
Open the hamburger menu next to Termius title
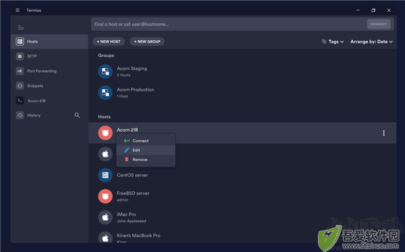pyautogui.click(x=18, y=10)
